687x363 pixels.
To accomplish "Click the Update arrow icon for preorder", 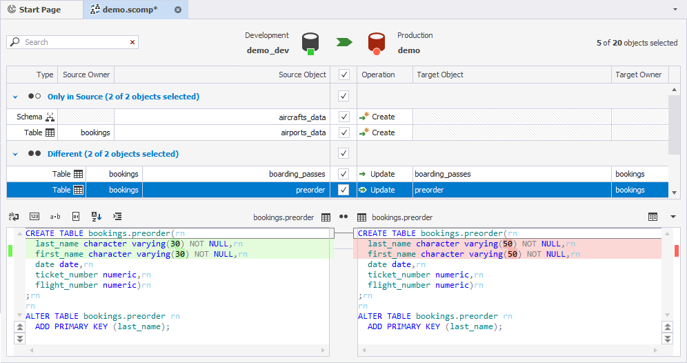I will pos(362,190).
